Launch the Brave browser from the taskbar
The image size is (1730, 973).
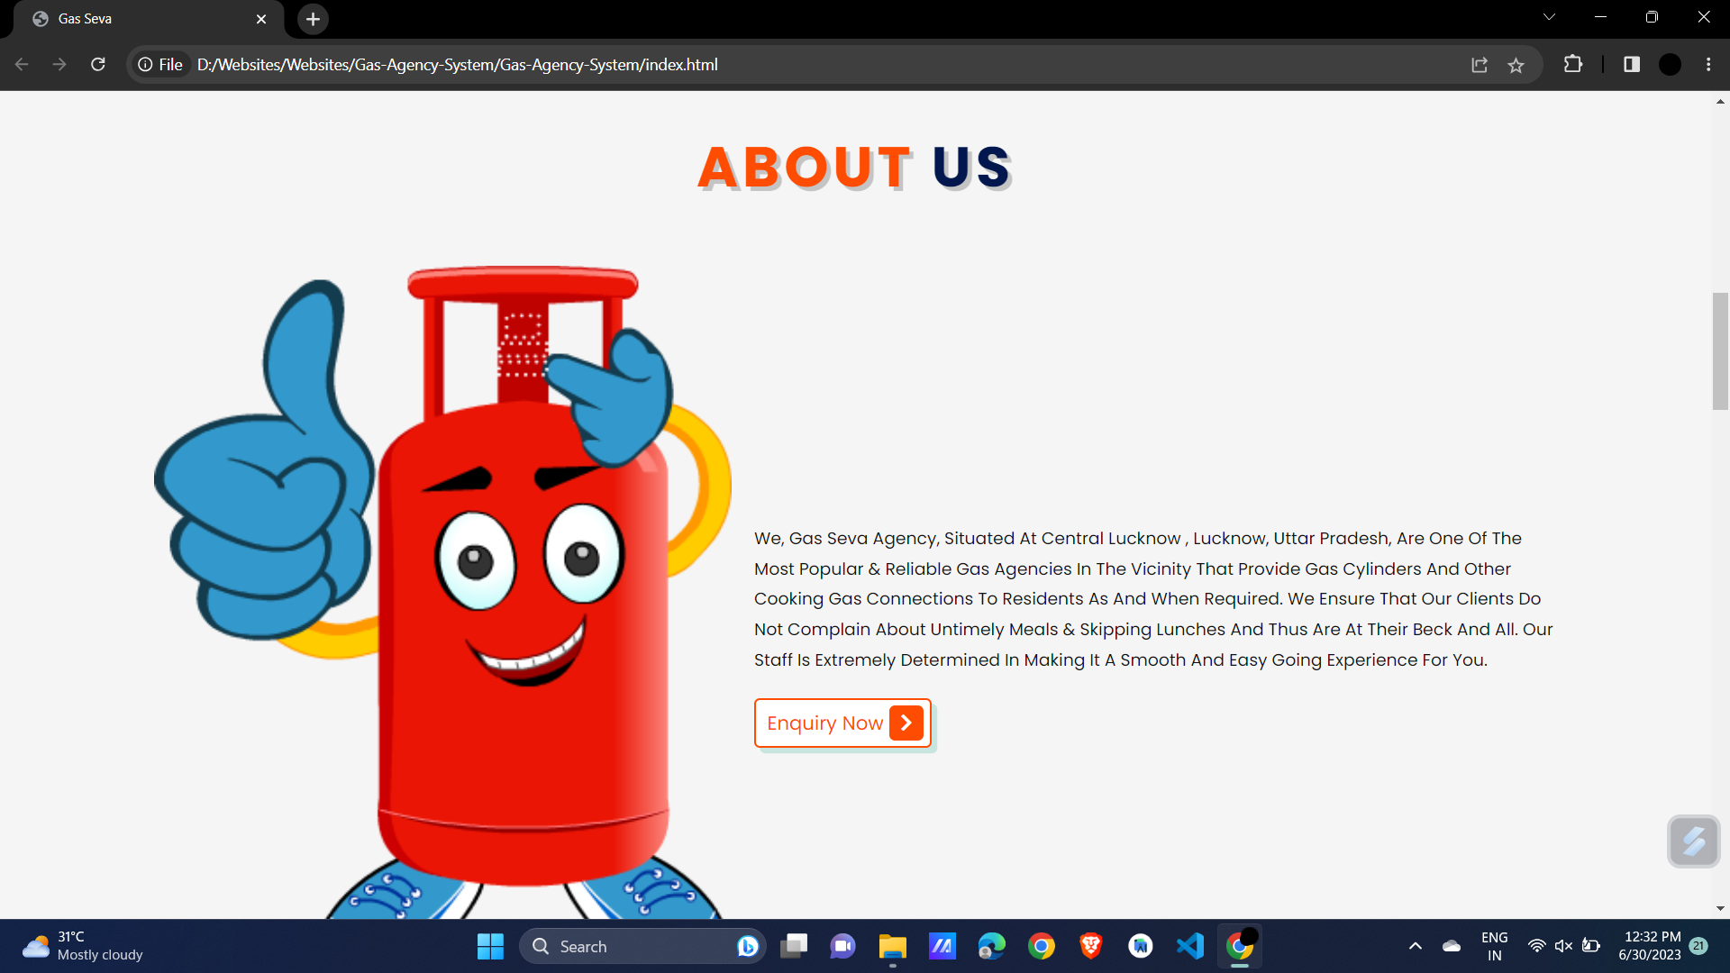[x=1090, y=946]
